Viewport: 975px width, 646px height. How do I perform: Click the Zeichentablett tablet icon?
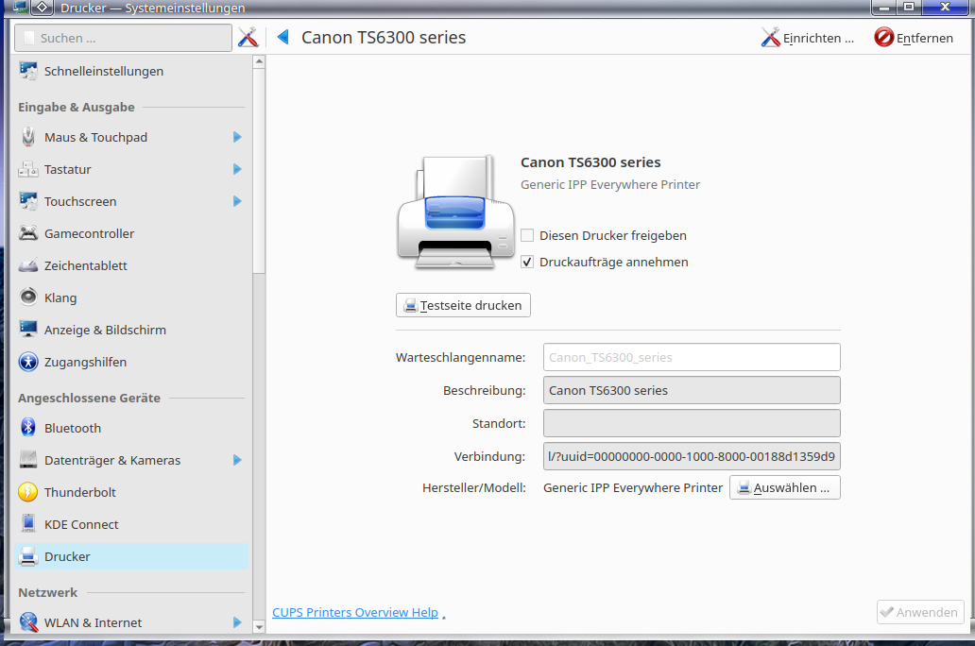coord(28,265)
